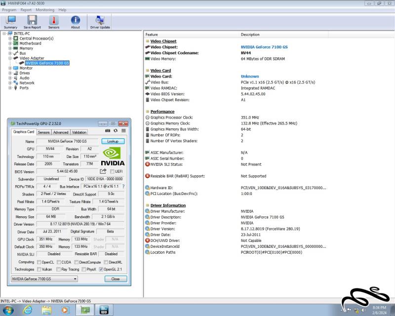Toggle the UEFI checkbox
The height and width of the screenshot is (316, 395).
click(x=112, y=172)
